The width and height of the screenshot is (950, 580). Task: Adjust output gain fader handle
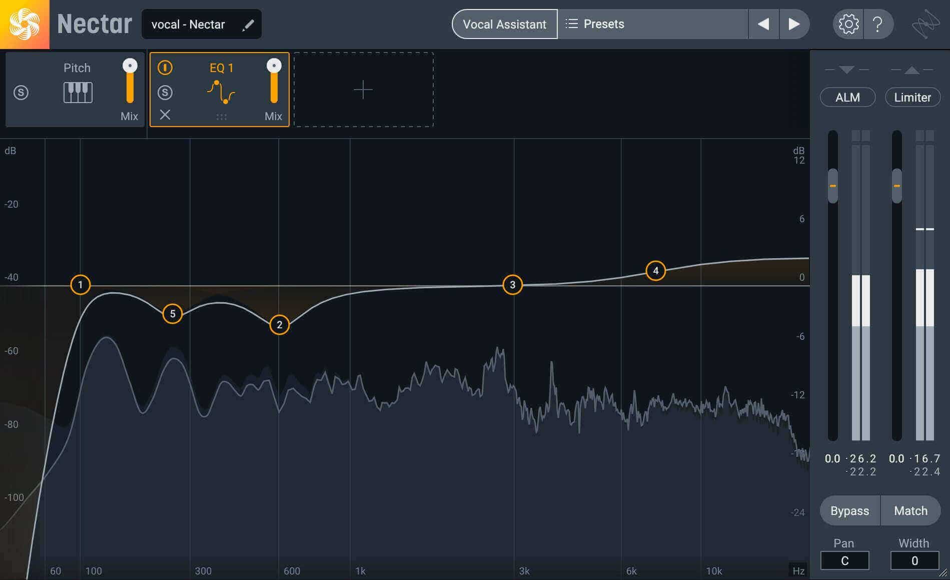pos(896,186)
